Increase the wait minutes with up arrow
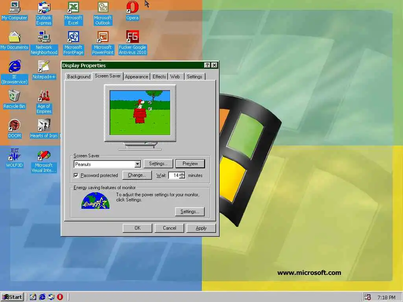 (x=182, y=174)
